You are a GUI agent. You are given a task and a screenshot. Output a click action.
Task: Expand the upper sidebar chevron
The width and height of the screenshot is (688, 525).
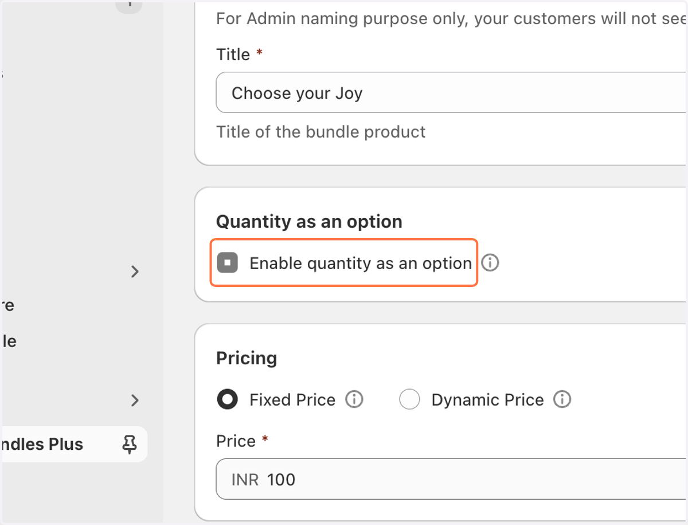(x=135, y=271)
